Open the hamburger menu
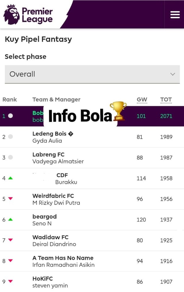The width and height of the screenshot is (184, 292). point(175,15)
